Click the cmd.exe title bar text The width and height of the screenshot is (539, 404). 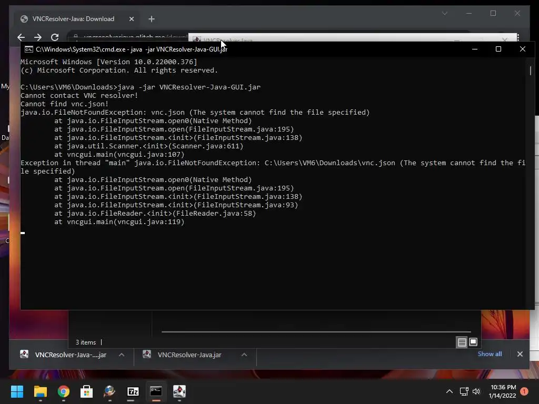pos(132,49)
